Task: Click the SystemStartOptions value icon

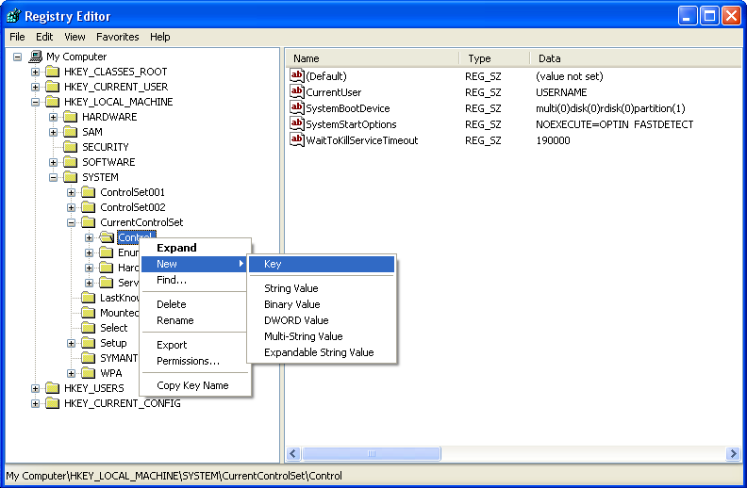Action: coord(297,124)
